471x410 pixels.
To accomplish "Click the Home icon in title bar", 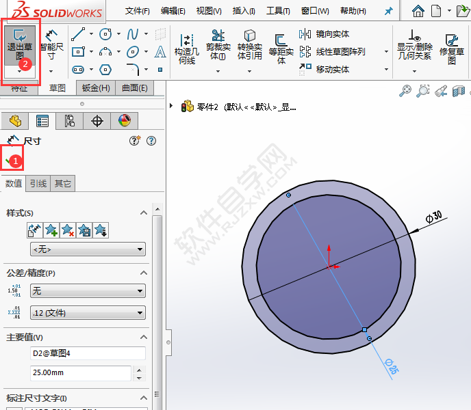I will [x=418, y=11].
